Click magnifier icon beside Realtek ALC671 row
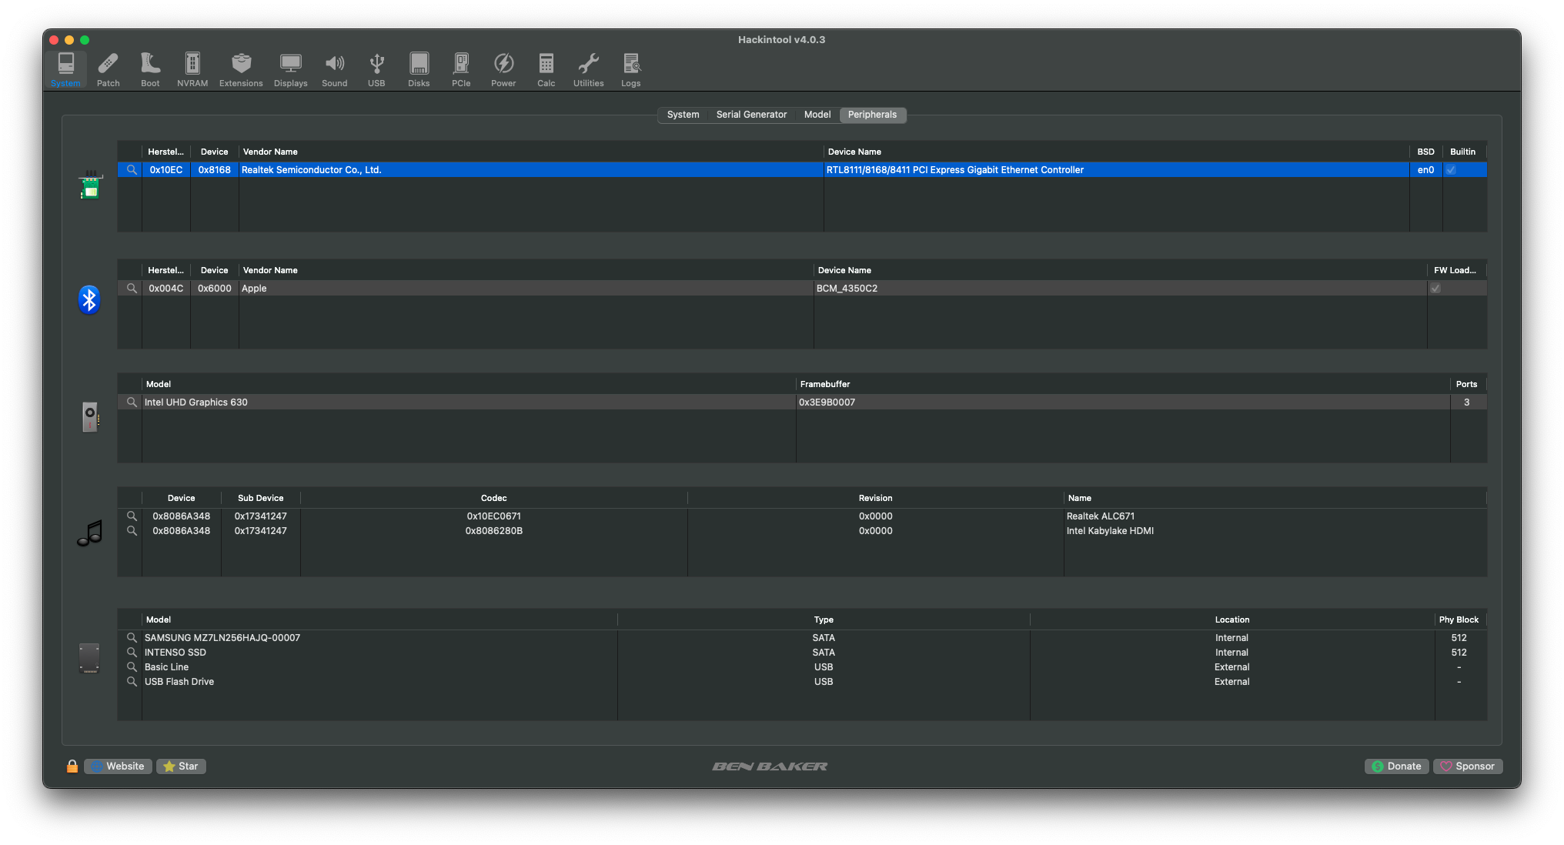The height and width of the screenshot is (845, 1564). pyautogui.click(x=132, y=516)
